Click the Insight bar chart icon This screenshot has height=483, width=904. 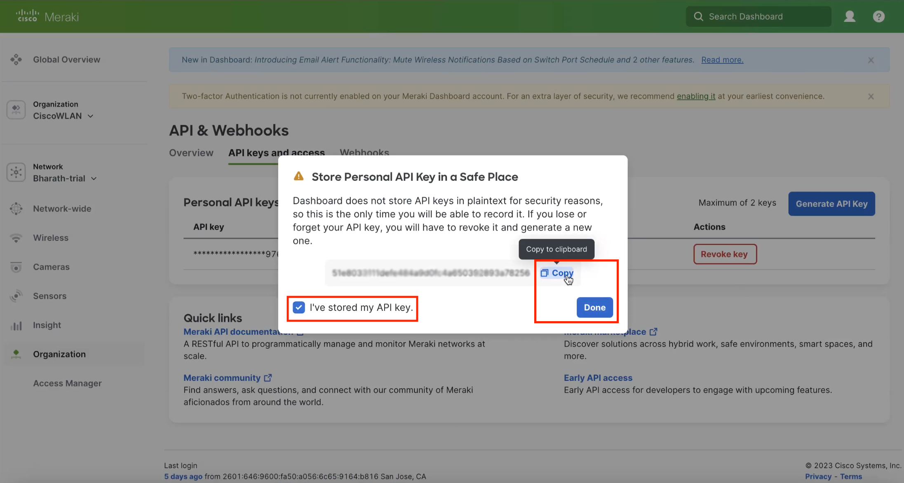[16, 326]
